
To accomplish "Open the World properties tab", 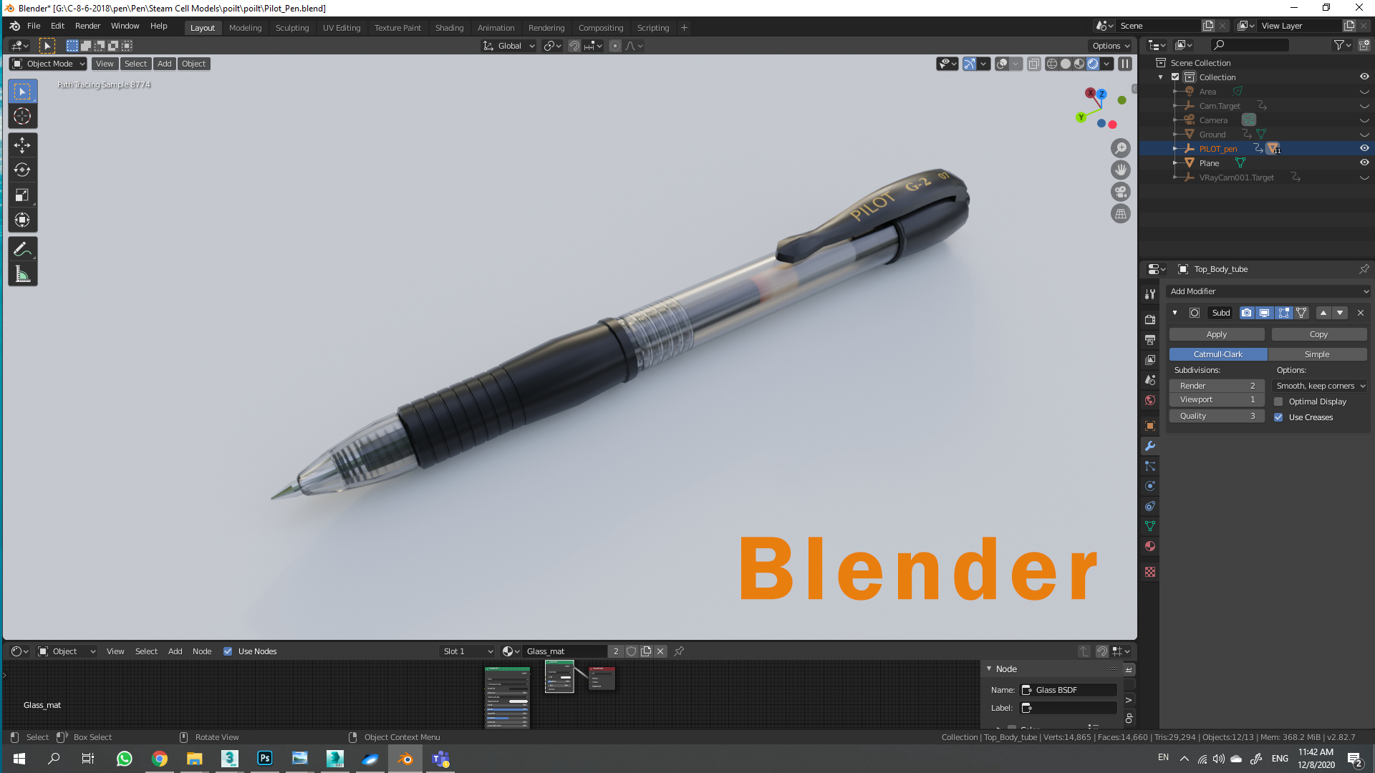I will tap(1150, 400).
